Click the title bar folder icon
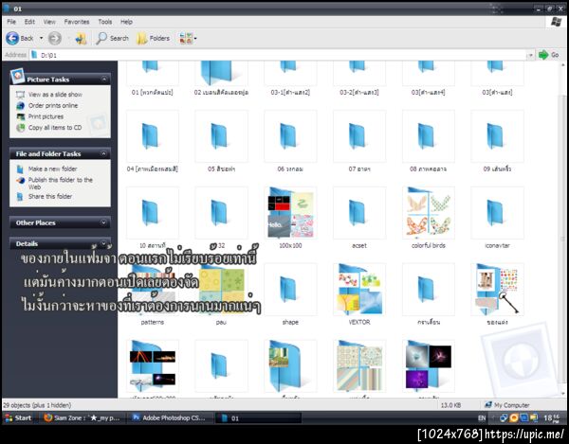The height and width of the screenshot is (444, 569). click(x=7, y=9)
